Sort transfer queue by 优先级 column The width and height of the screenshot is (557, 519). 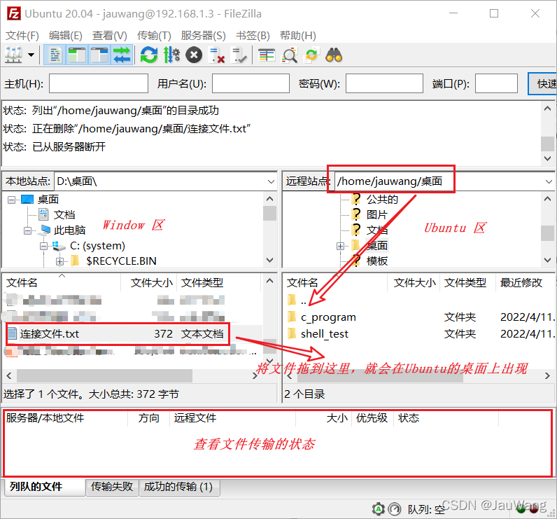372,418
